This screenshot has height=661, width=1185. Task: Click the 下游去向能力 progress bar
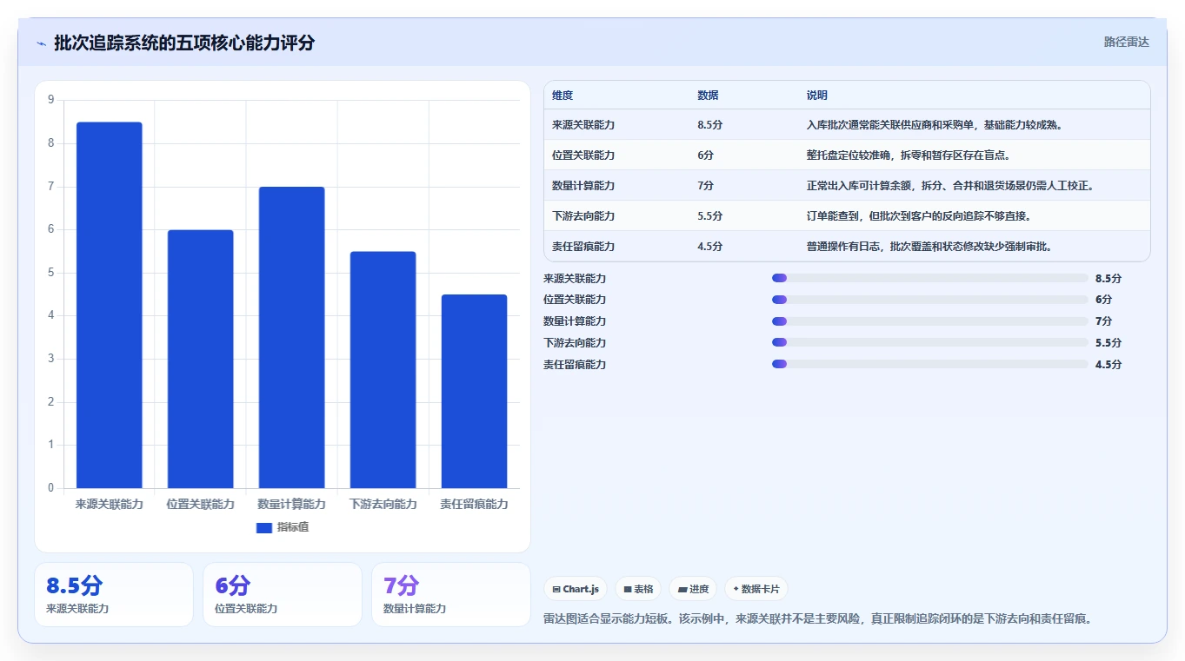click(x=930, y=343)
